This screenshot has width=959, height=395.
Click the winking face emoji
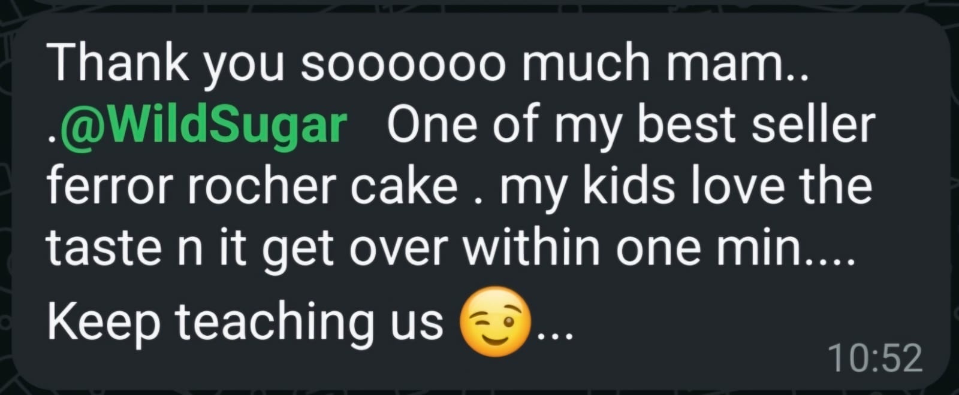click(495, 321)
